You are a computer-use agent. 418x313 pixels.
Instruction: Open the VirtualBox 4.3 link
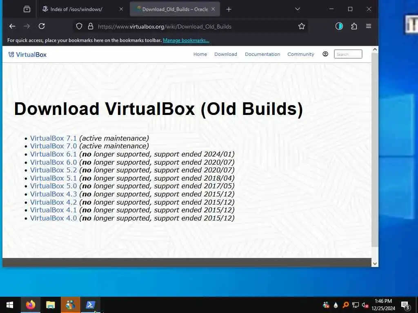[x=53, y=194]
